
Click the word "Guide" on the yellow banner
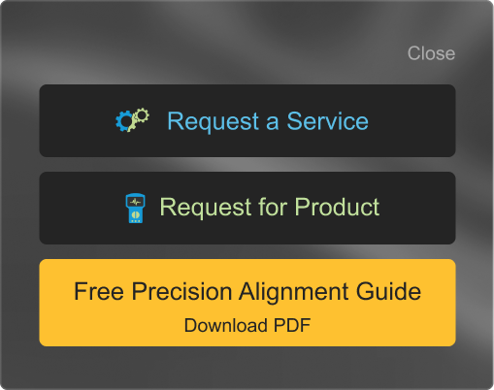[x=388, y=291]
